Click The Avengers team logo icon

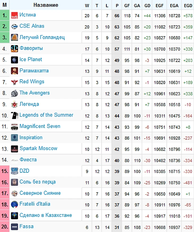14,93
